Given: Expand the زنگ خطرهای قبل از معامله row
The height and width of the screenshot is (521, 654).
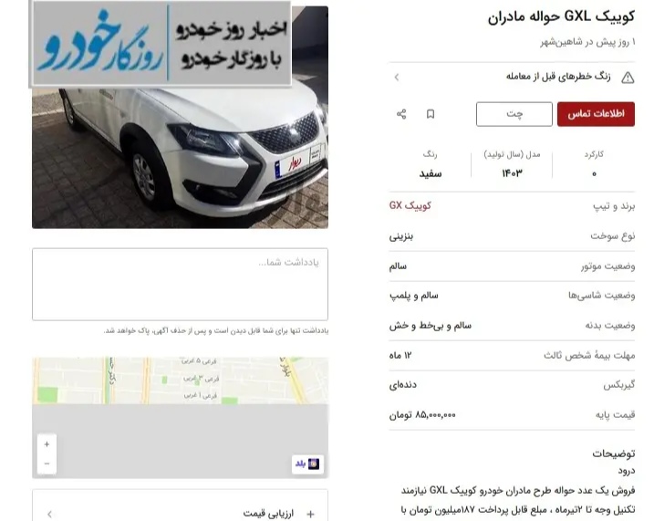Looking at the screenshot, I should pos(513,78).
